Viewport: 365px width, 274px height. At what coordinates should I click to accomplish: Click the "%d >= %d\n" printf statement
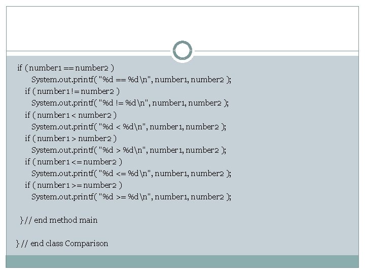click(x=131, y=196)
